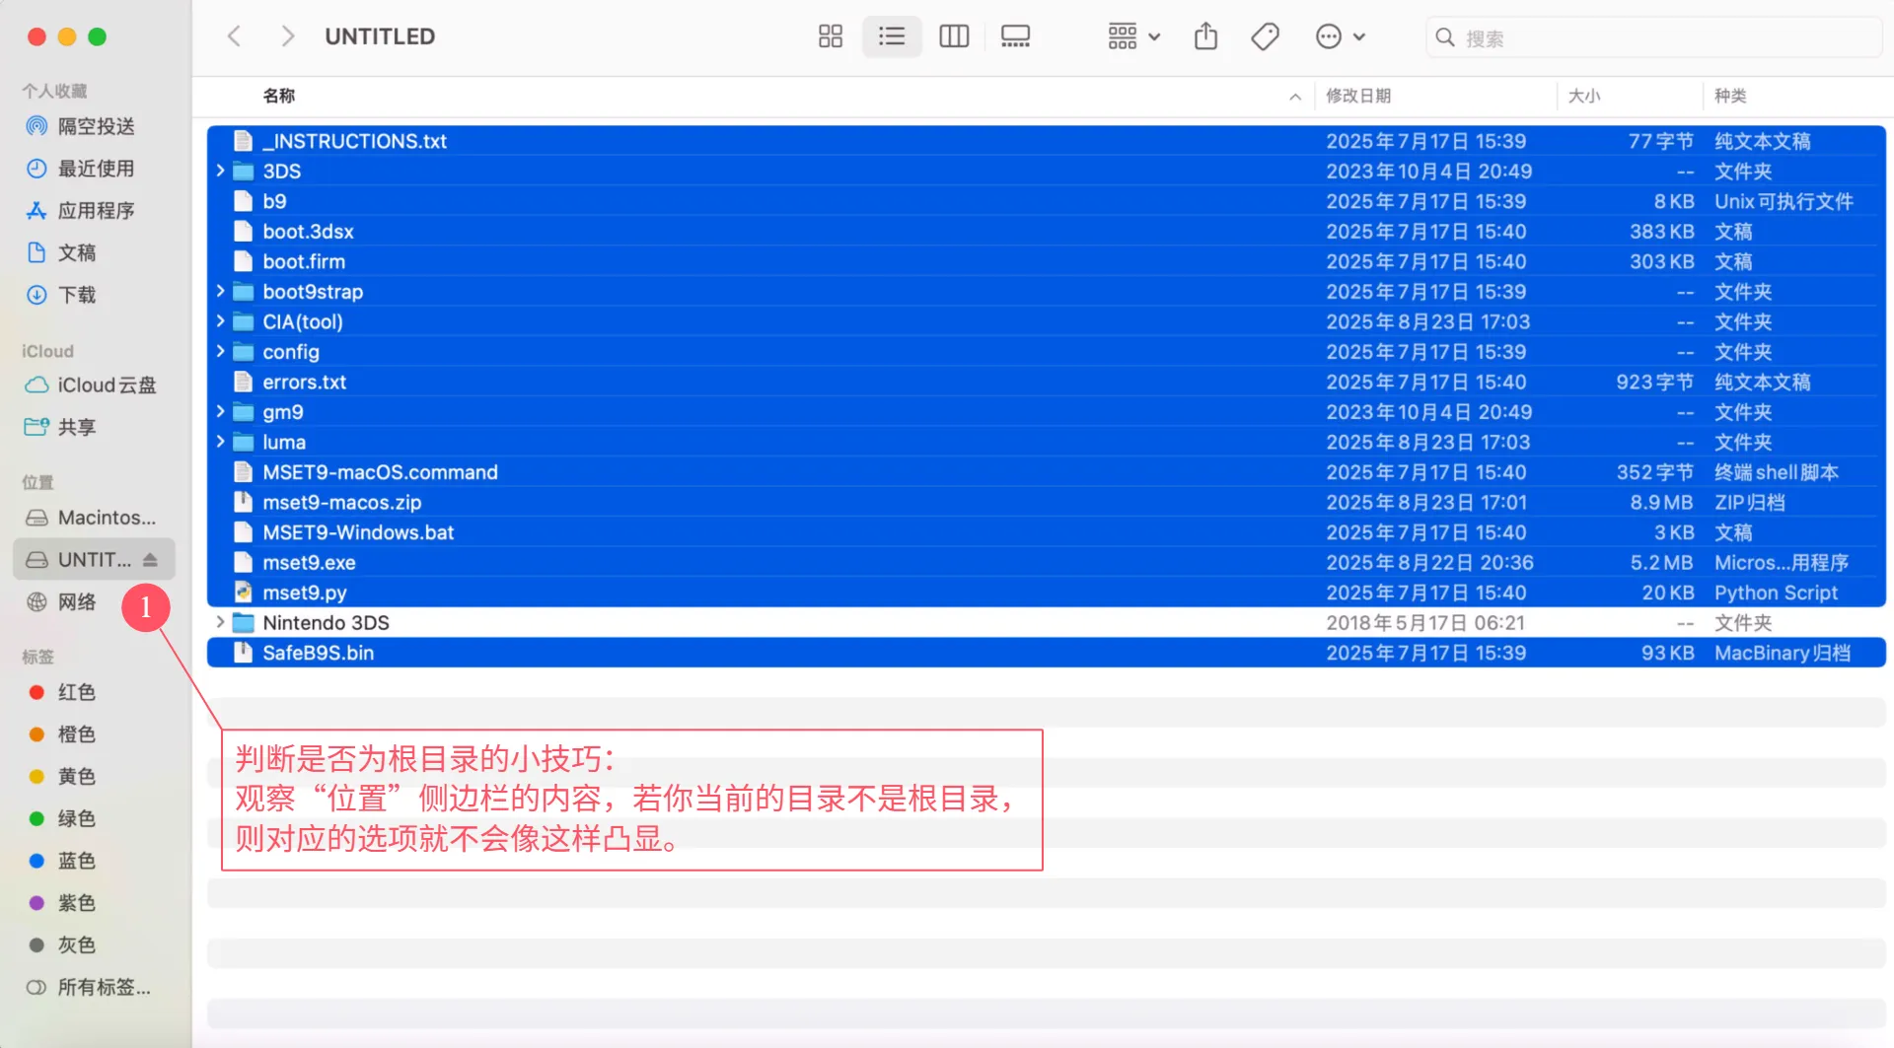The height and width of the screenshot is (1048, 1894).
Task: Switch to column view
Action: (953, 36)
